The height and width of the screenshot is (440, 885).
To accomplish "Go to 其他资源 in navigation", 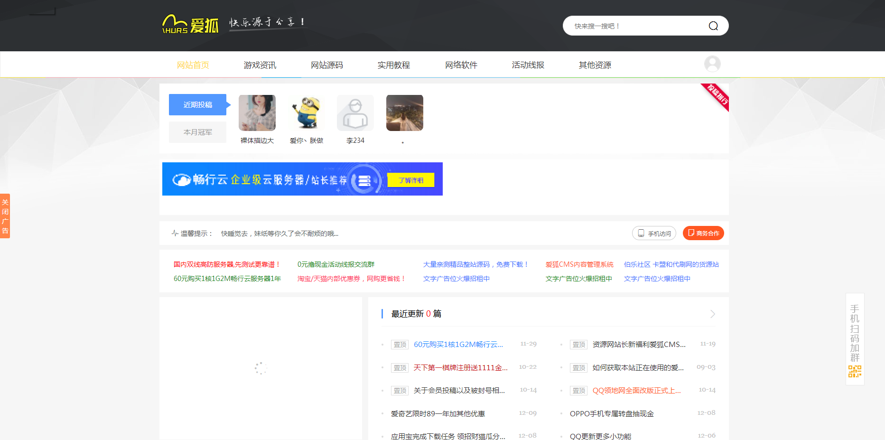I will click(x=595, y=65).
